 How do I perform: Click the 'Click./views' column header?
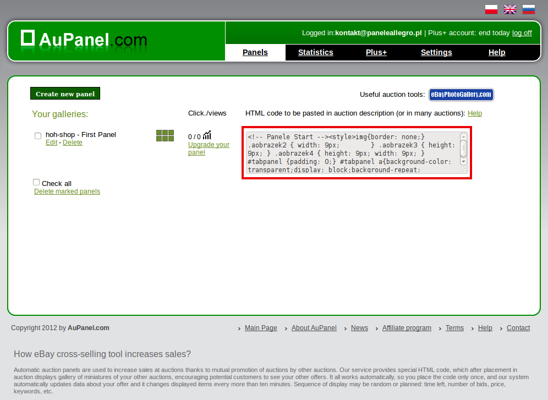point(207,113)
